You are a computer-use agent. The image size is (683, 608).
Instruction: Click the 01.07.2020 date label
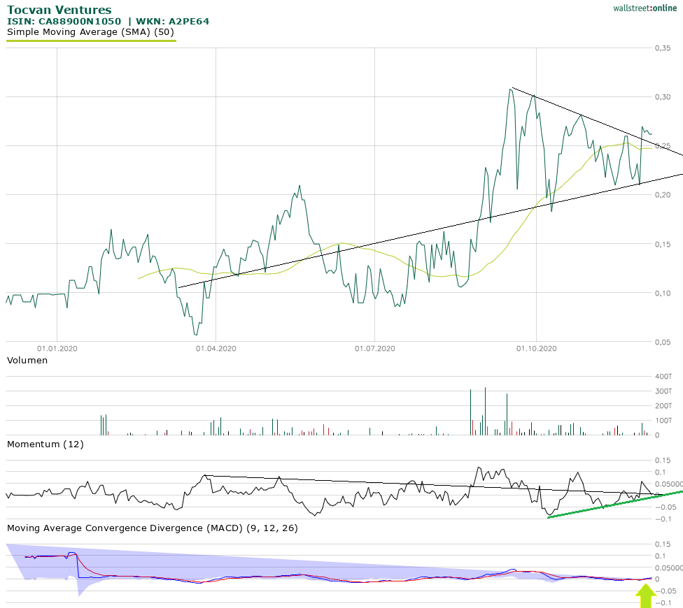pyautogui.click(x=375, y=348)
